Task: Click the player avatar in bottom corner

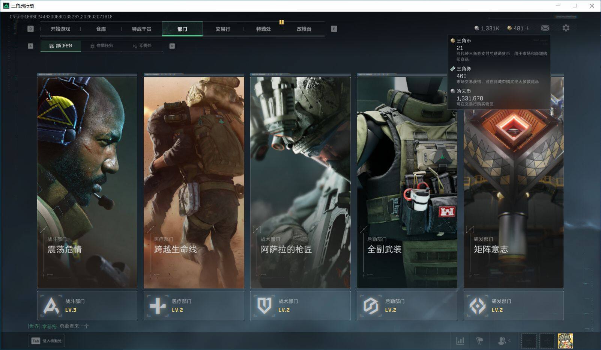Action: [x=565, y=341]
